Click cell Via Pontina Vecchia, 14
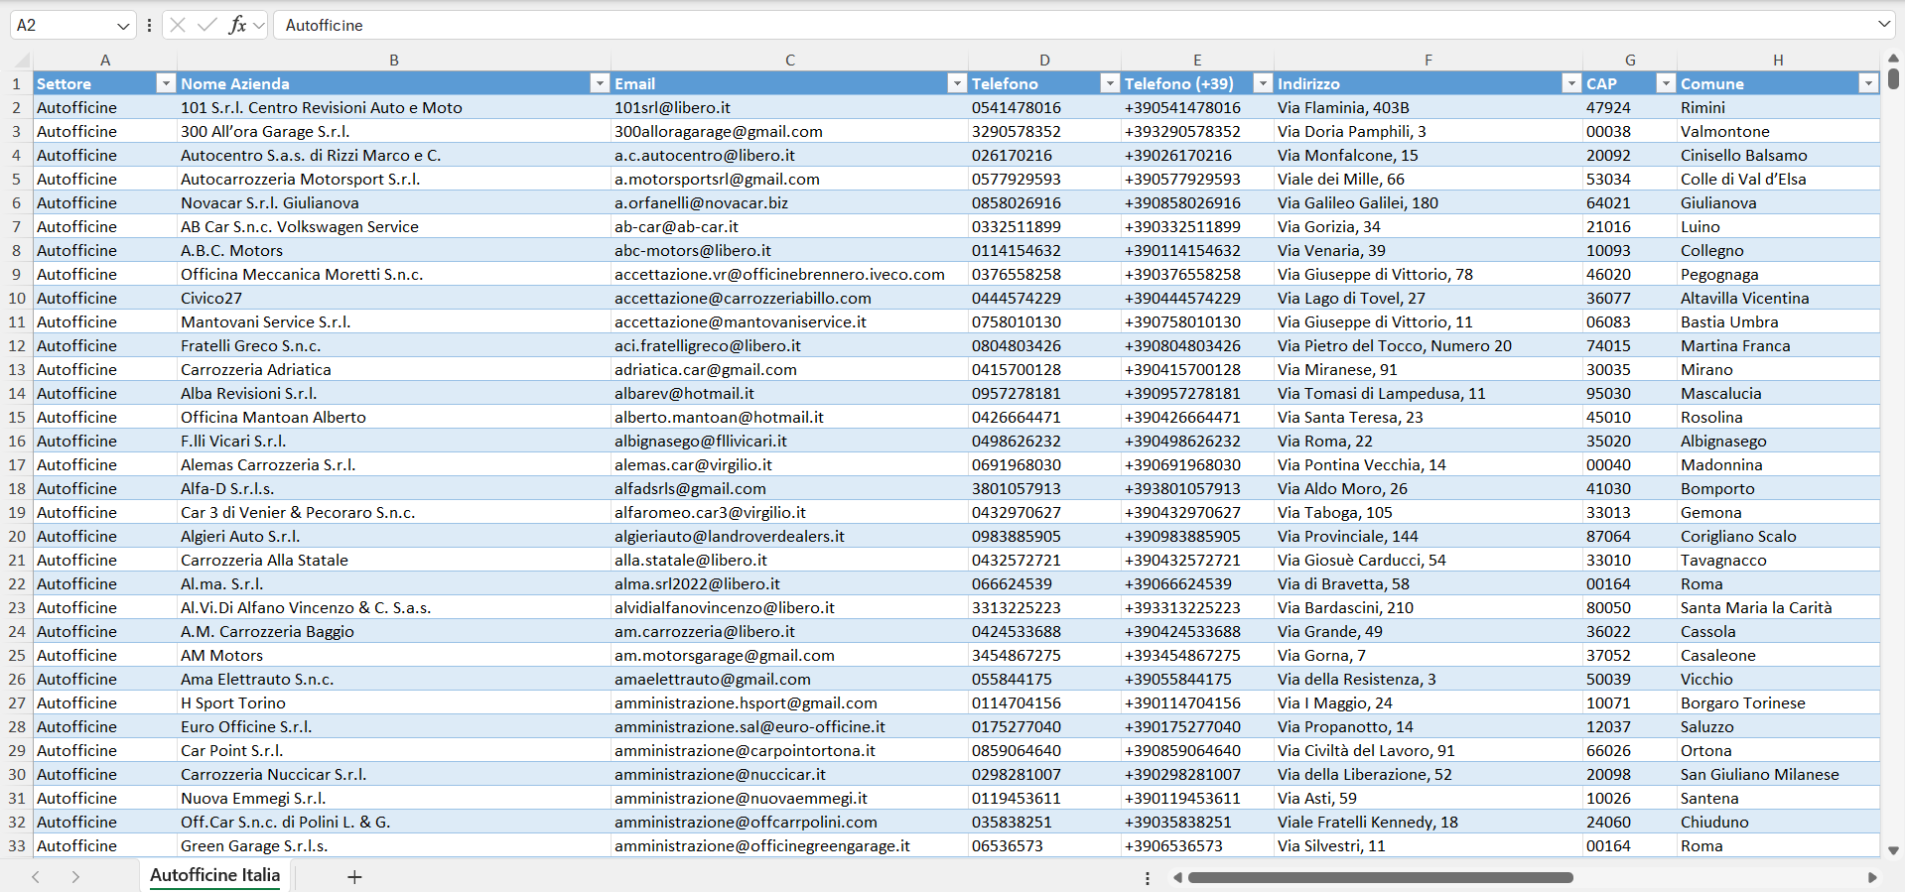Screen dimensions: 1905x892 tap(1429, 464)
